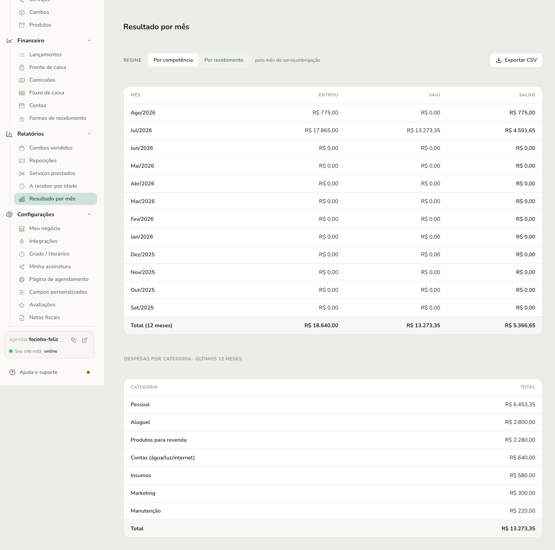The image size is (555, 550).
Task: Click the Fluxo de caixa table icon
Action: pyautogui.click(x=22, y=93)
